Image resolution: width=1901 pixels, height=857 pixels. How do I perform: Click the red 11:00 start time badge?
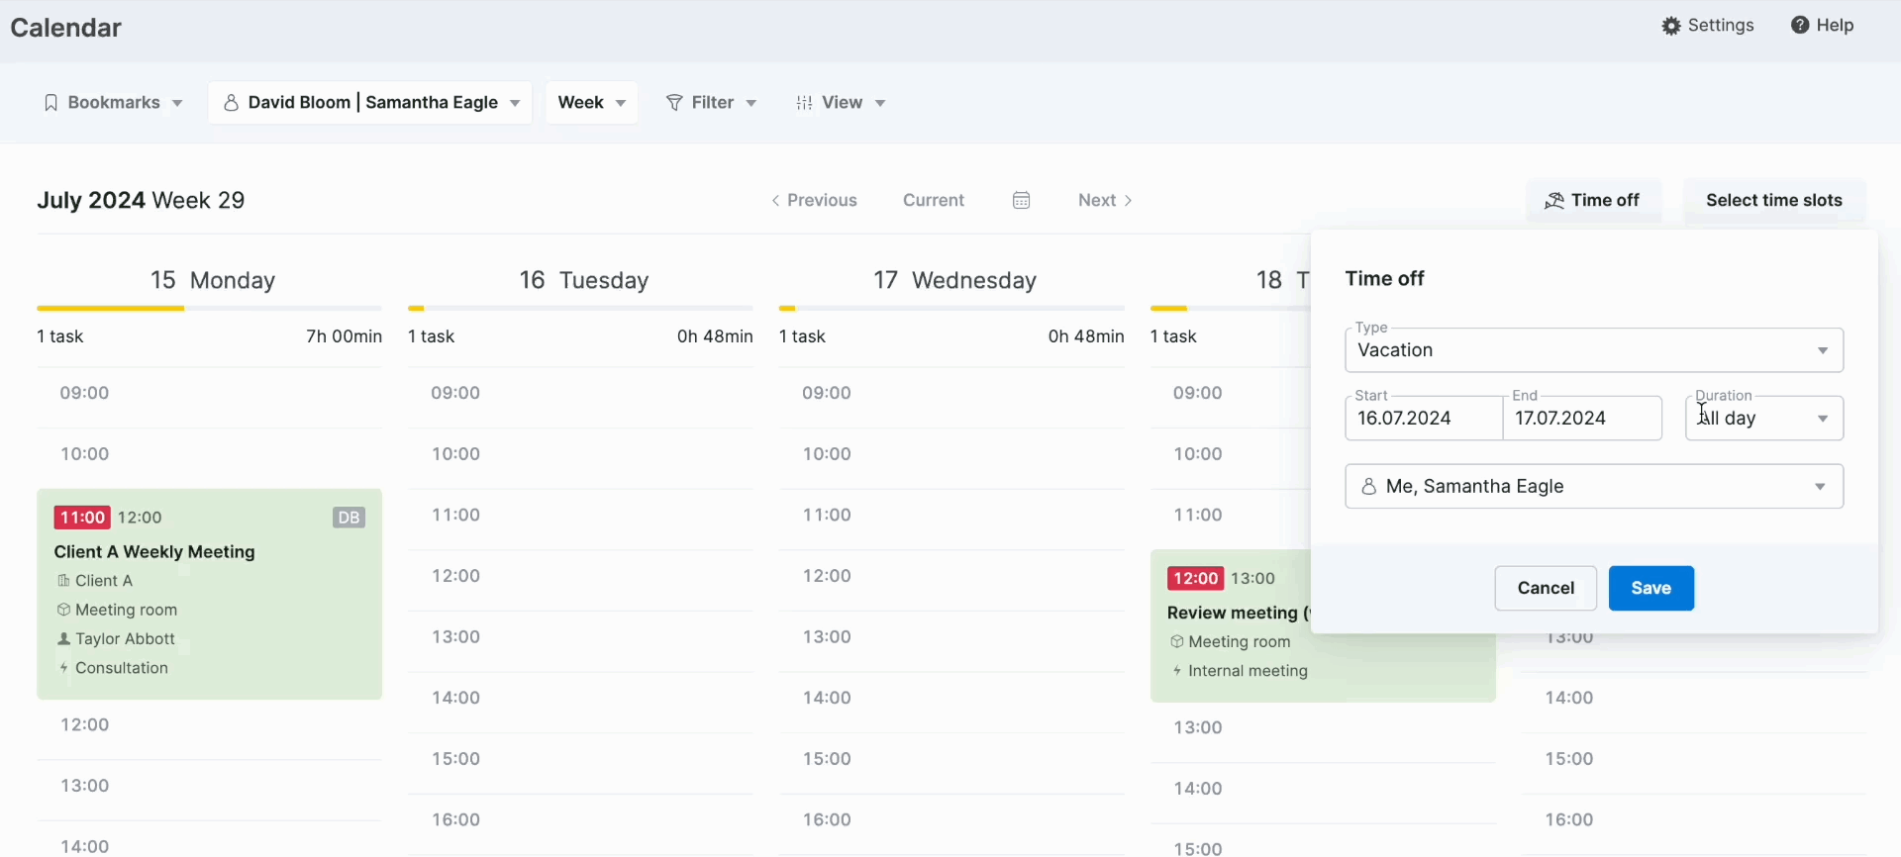(82, 518)
